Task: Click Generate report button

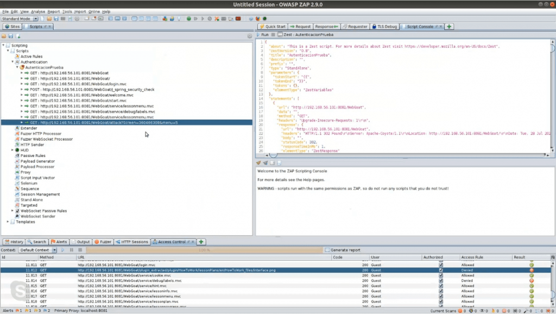Action: [x=343, y=250]
